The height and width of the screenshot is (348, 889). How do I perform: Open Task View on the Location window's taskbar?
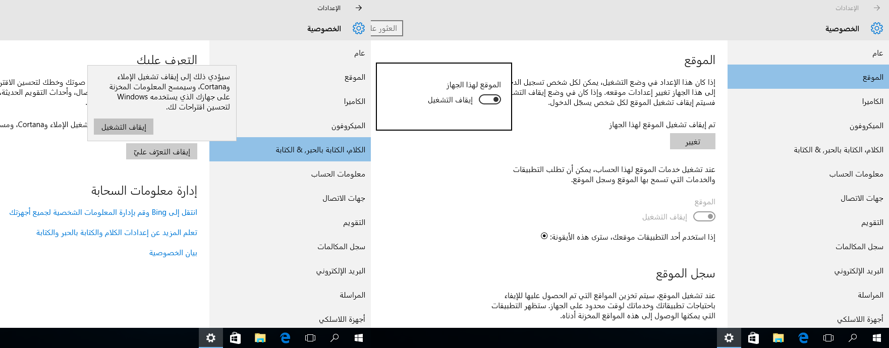[828, 338]
